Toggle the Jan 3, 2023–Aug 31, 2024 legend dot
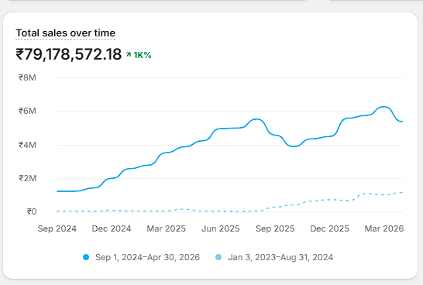This screenshot has height=285, width=423. click(x=218, y=257)
